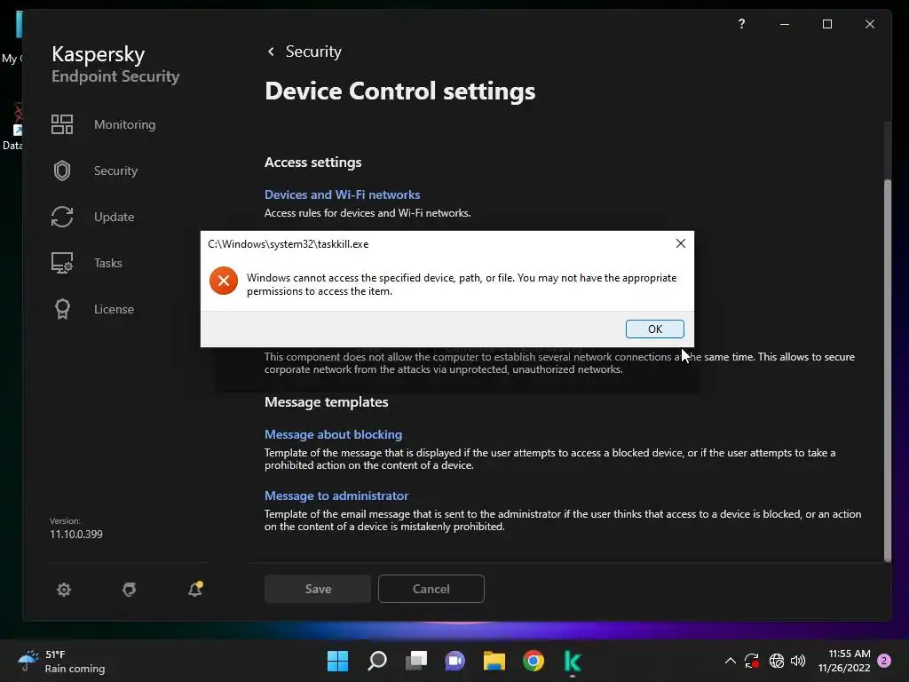Viewport: 909px width, 682px height.
Task: Click the network globe tray icon
Action: click(776, 661)
